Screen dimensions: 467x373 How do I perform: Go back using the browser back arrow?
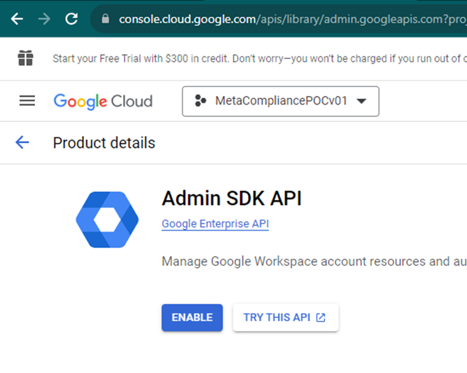click(x=17, y=19)
